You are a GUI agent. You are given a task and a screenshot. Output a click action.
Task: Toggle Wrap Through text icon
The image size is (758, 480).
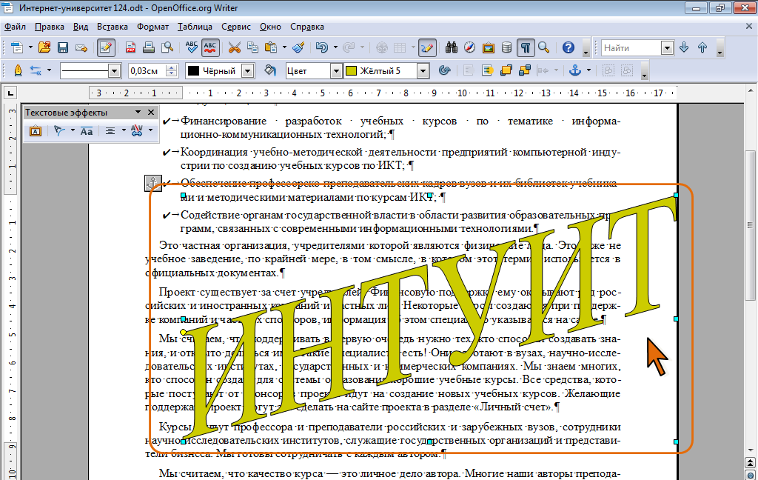pos(487,70)
